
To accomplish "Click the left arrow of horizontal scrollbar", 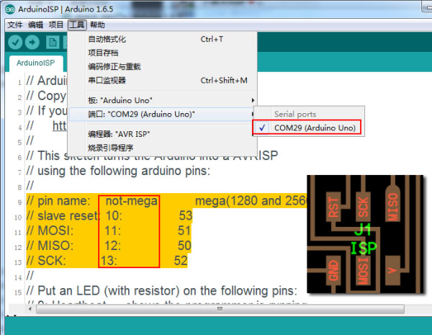I will coord(30,309).
